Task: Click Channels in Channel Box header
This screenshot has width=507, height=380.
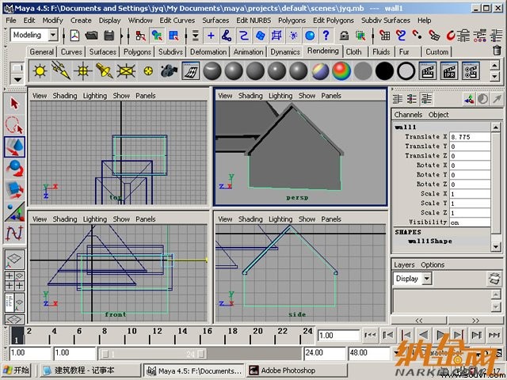Action: pyautogui.click(x=408, y=115)
